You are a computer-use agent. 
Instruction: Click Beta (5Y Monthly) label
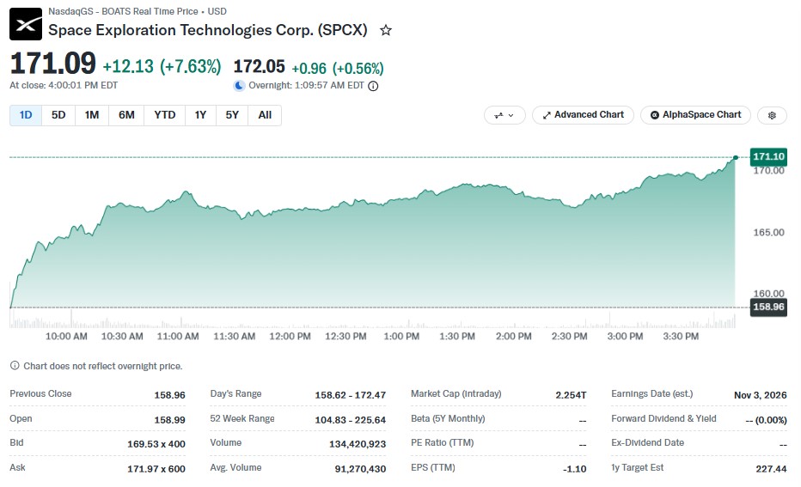pos(448,418)
